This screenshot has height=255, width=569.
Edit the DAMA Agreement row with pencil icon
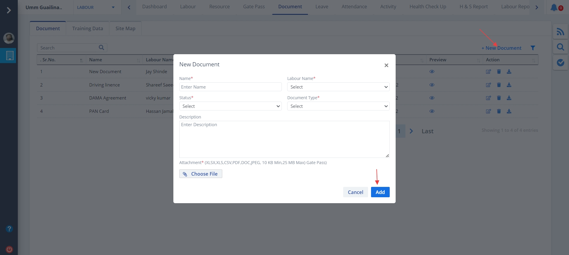[x=488, y=98]
